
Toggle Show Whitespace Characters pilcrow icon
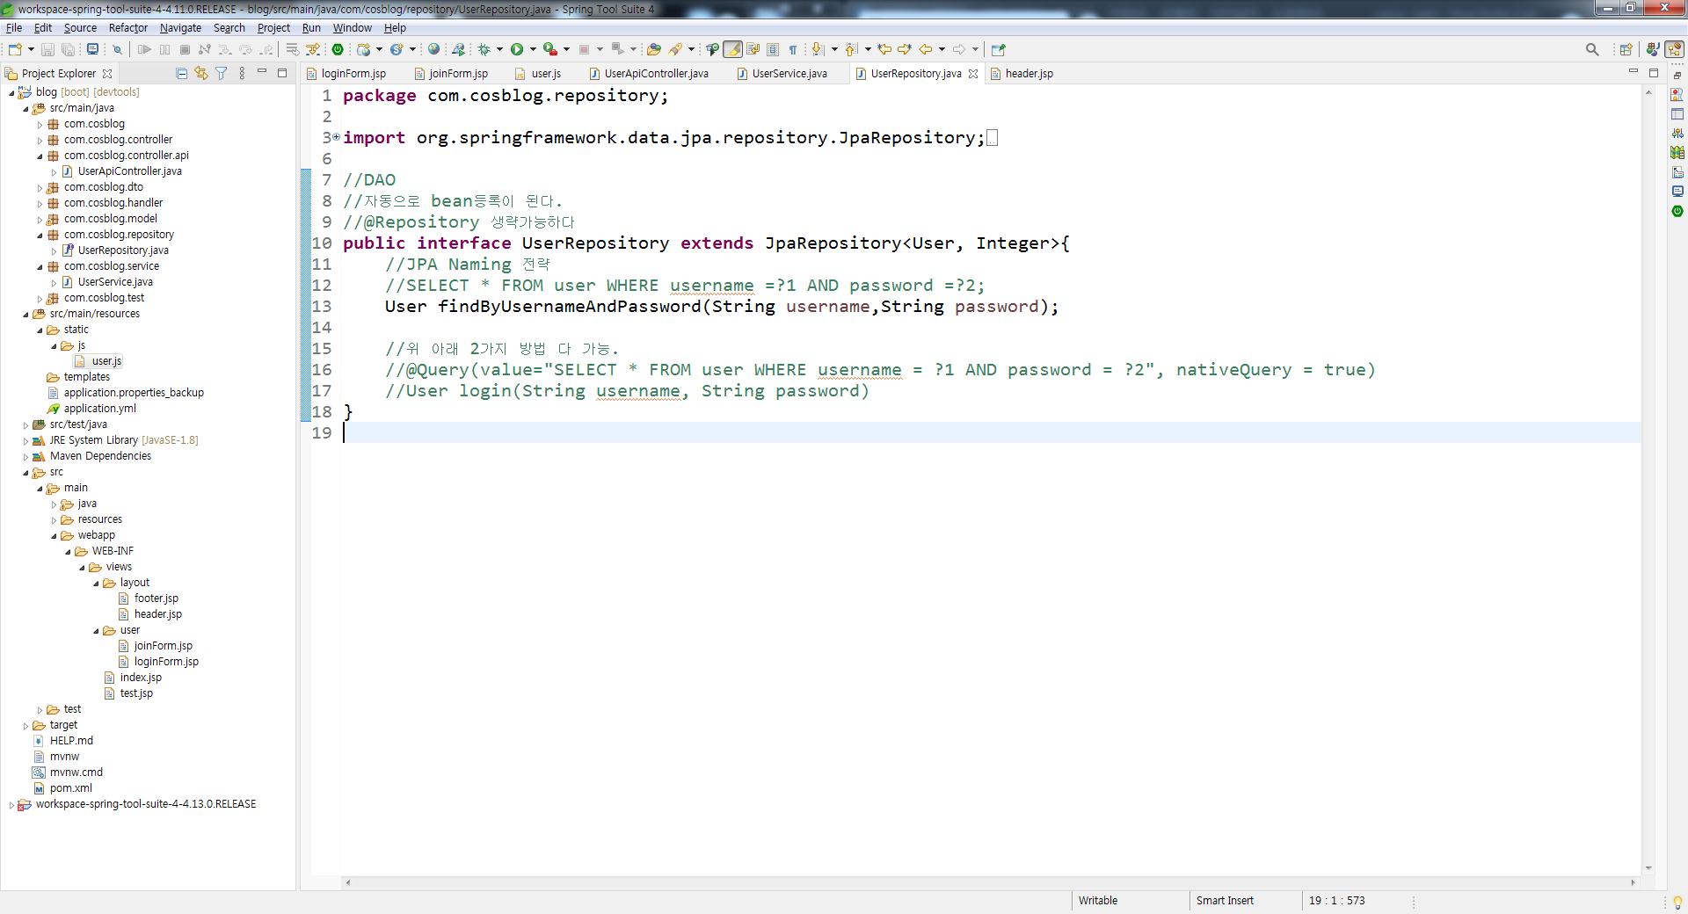point(793,49)
